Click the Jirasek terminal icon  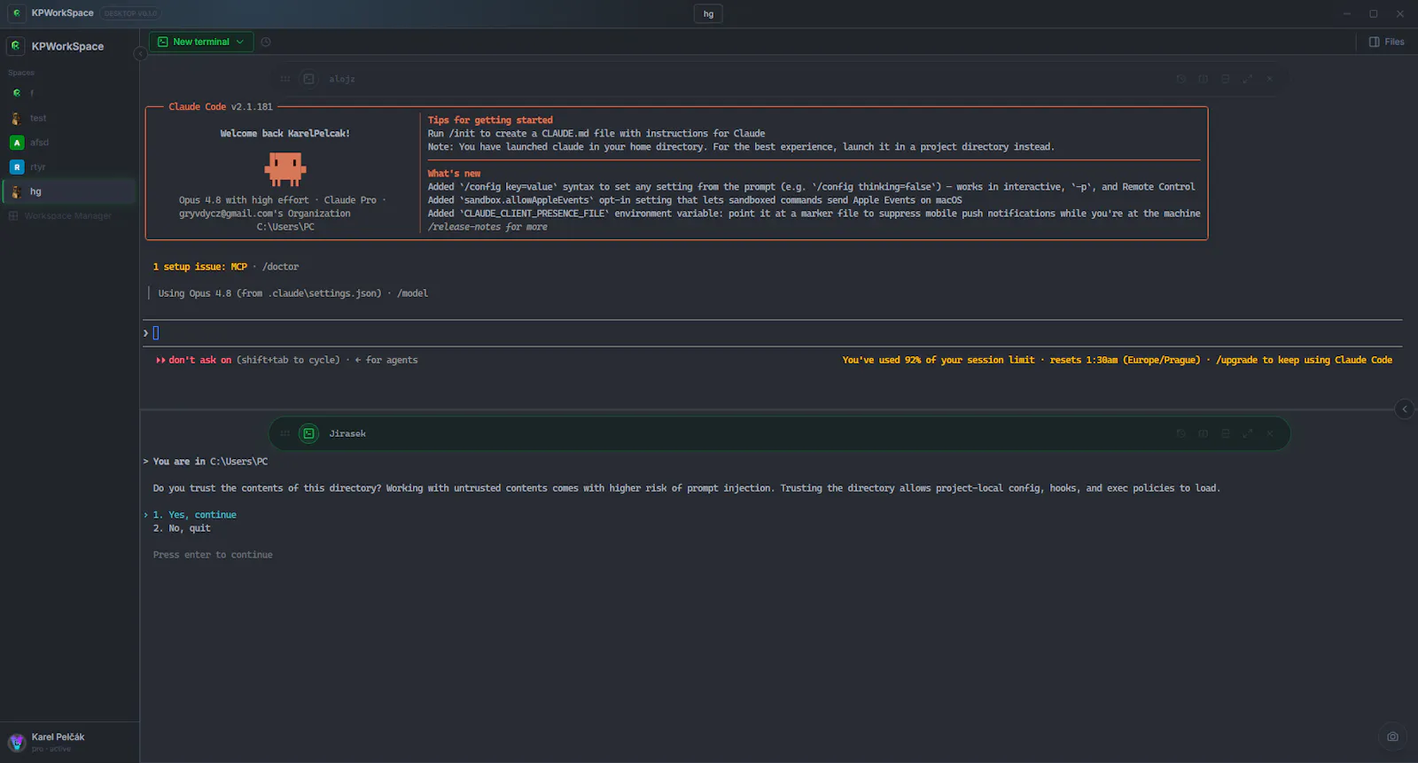[308, 433]
